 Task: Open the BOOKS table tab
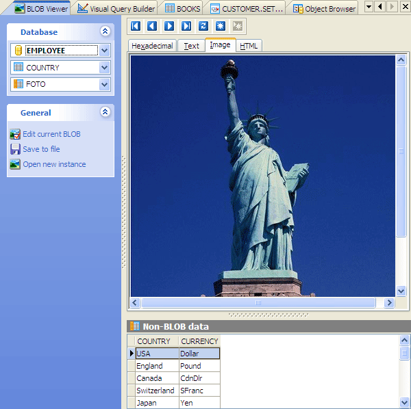coord(183,9)
